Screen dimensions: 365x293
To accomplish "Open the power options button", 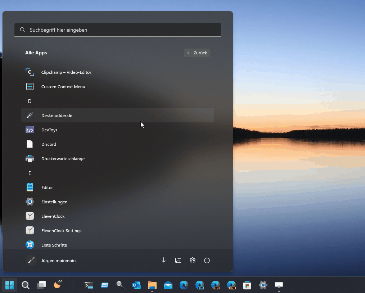I will [x=207, y=260].
